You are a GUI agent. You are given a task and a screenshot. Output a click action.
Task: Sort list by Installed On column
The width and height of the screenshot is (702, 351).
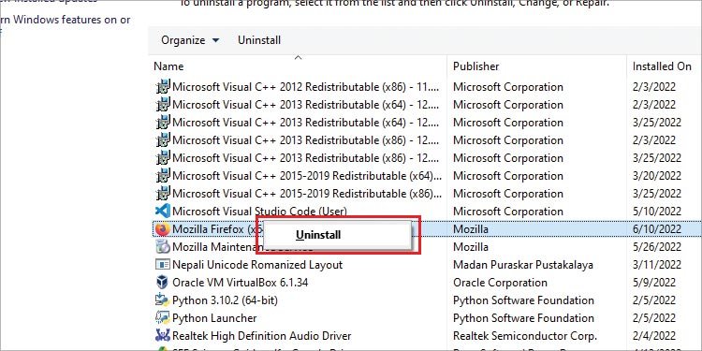(662, 66)
